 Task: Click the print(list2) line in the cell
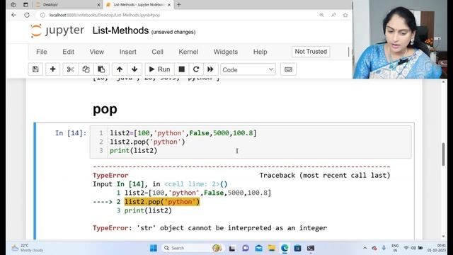134,151
